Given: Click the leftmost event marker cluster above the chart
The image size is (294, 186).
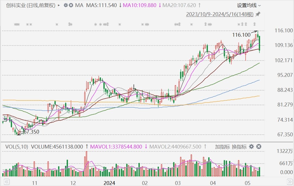Looking at the screenshot, I should click(17, 24).
